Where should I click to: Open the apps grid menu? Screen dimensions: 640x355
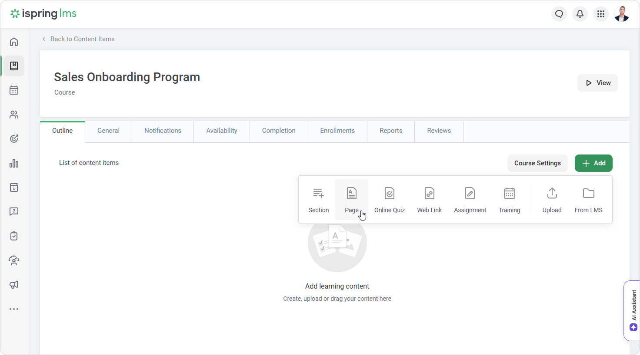coord(600,14)
